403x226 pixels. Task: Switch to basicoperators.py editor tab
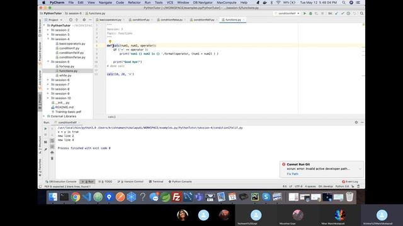(x=110, y=19)
